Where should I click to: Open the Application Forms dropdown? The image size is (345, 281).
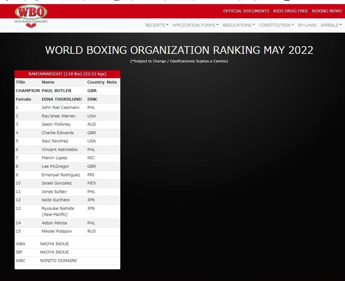(x=195, y=25)
